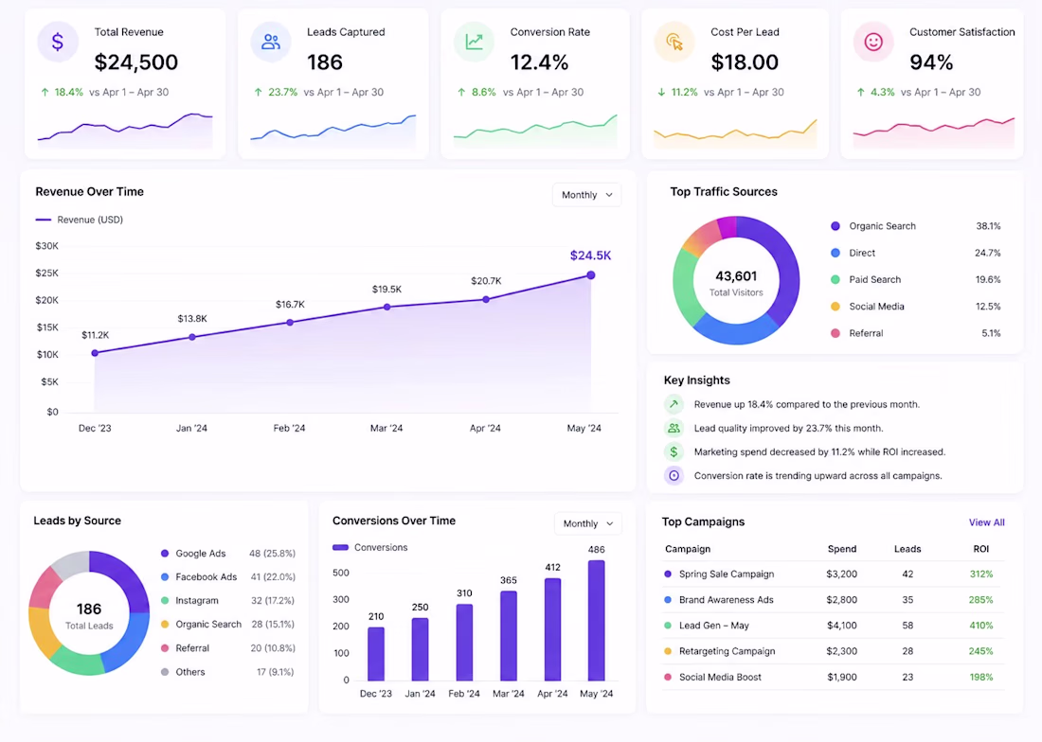Screen dimensions: 1042x742
Task: Click the green up arrow beside 18.4%
Action: (x=45, y=92)
